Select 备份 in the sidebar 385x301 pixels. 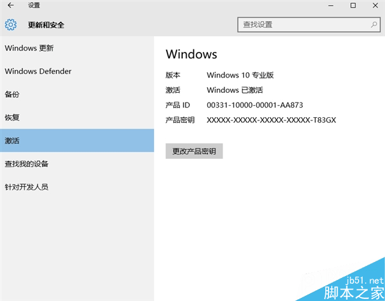pos(77,94)
